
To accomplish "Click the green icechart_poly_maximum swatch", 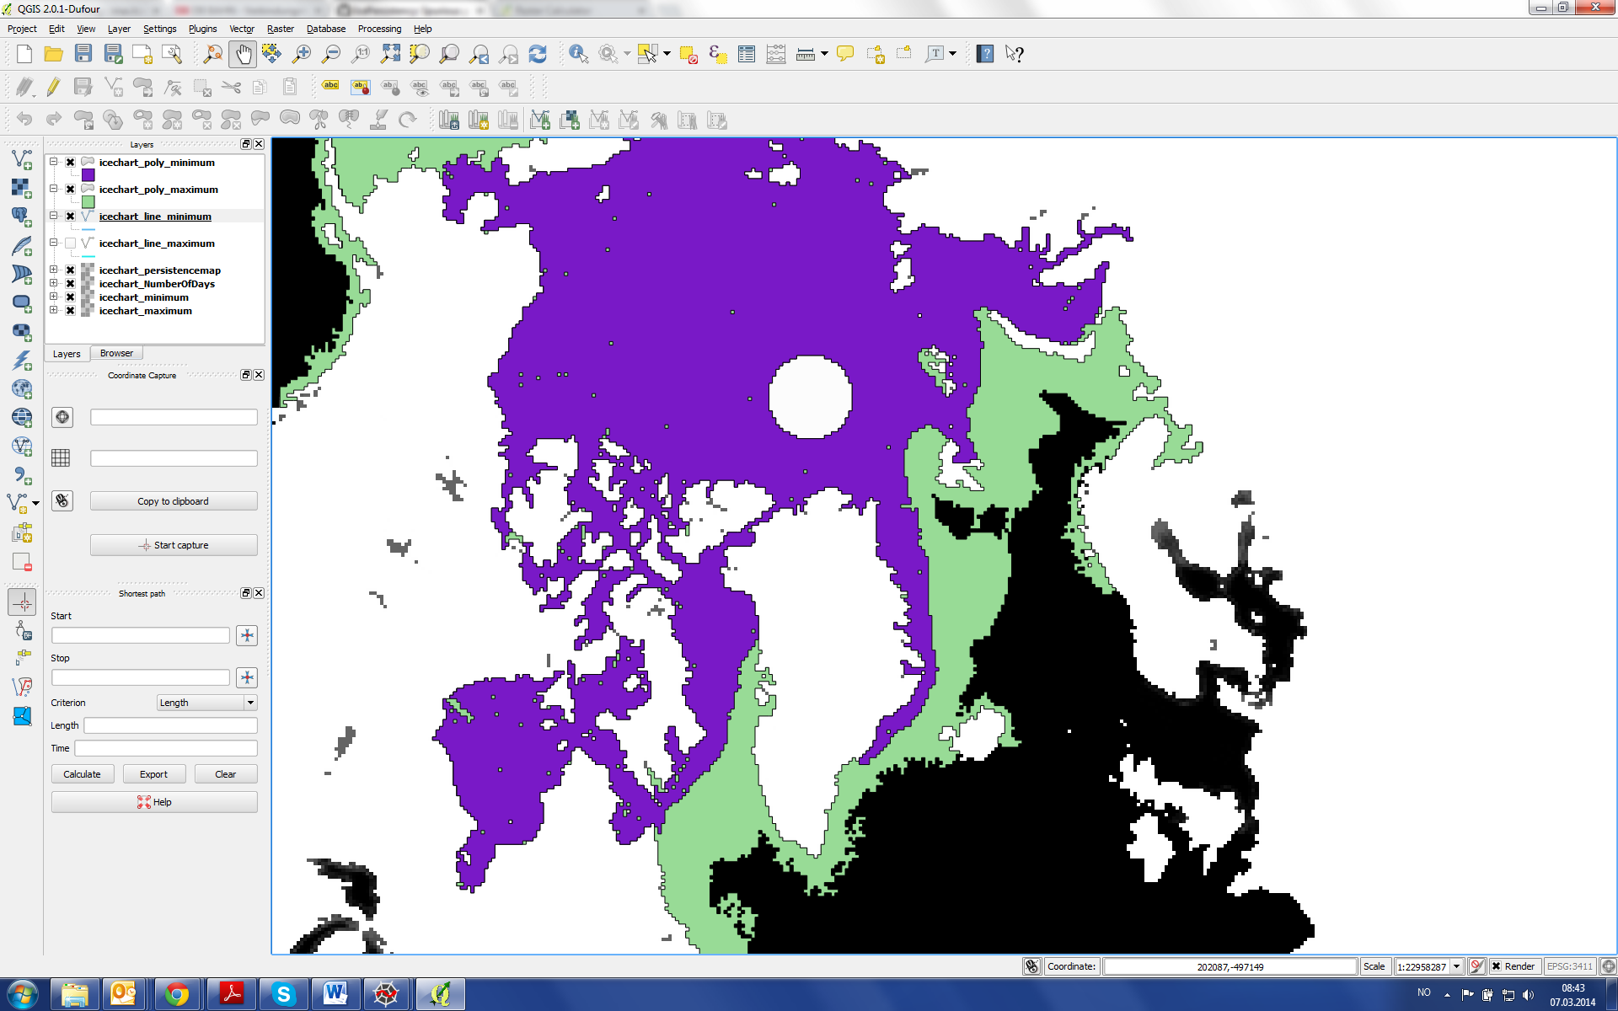I will pyautogui.click(x=88, y=202).
